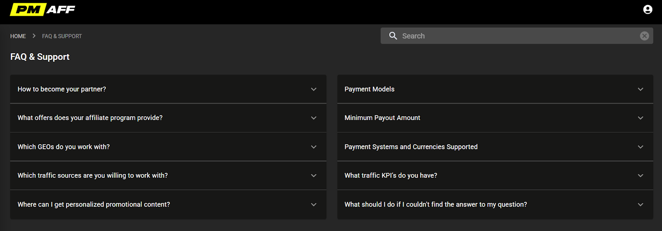Expand chevron for Which GEOs question
The height and width of the screenshot is (231, 662).
coord(314,147)
